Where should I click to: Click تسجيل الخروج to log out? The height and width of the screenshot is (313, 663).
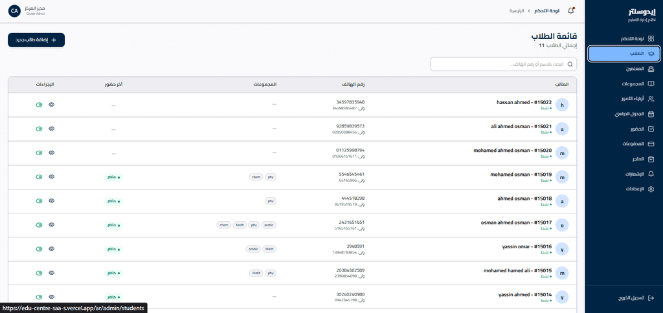click(x=624, y=298)
